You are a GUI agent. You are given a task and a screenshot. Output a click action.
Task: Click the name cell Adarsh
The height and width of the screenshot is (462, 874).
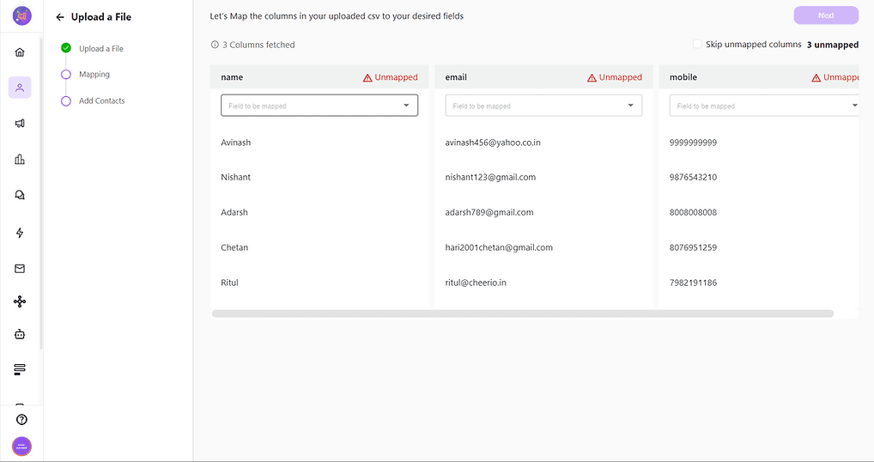(x=234, y=212)
